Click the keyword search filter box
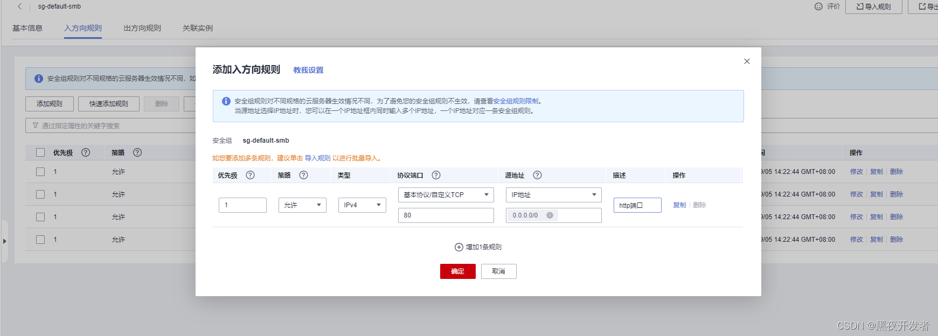This screenshot has height=336, width=938. tap(110, 125)
